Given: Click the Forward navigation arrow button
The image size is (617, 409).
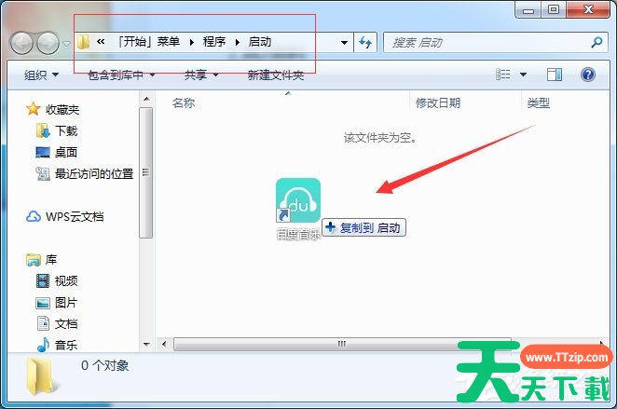Looking at the screenshot, I should [48, 43].
